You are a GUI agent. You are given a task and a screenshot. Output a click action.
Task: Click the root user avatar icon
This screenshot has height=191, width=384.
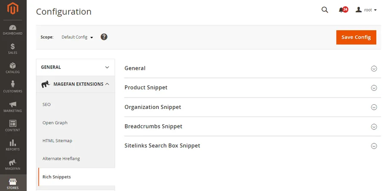click(358, 10)
